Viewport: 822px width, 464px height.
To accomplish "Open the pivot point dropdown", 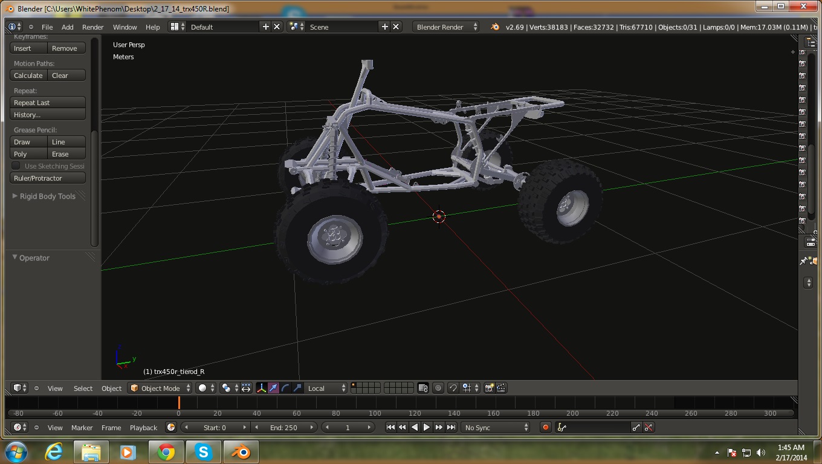I will [230, 388].
